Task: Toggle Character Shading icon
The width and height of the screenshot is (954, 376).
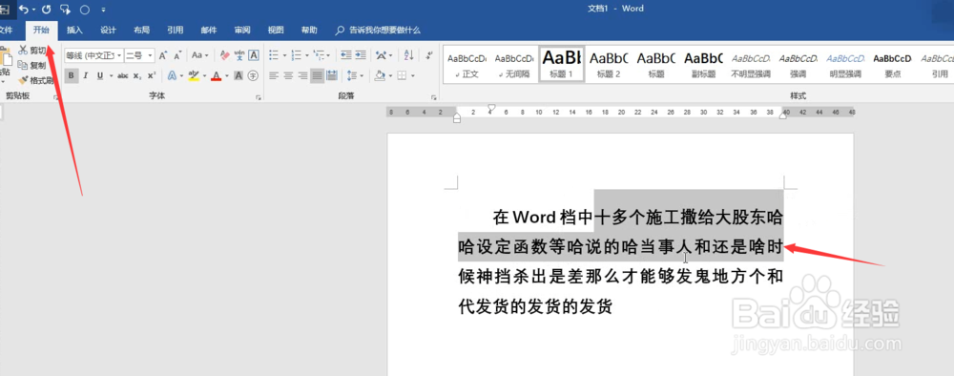Action: click(x=238, y=76)
